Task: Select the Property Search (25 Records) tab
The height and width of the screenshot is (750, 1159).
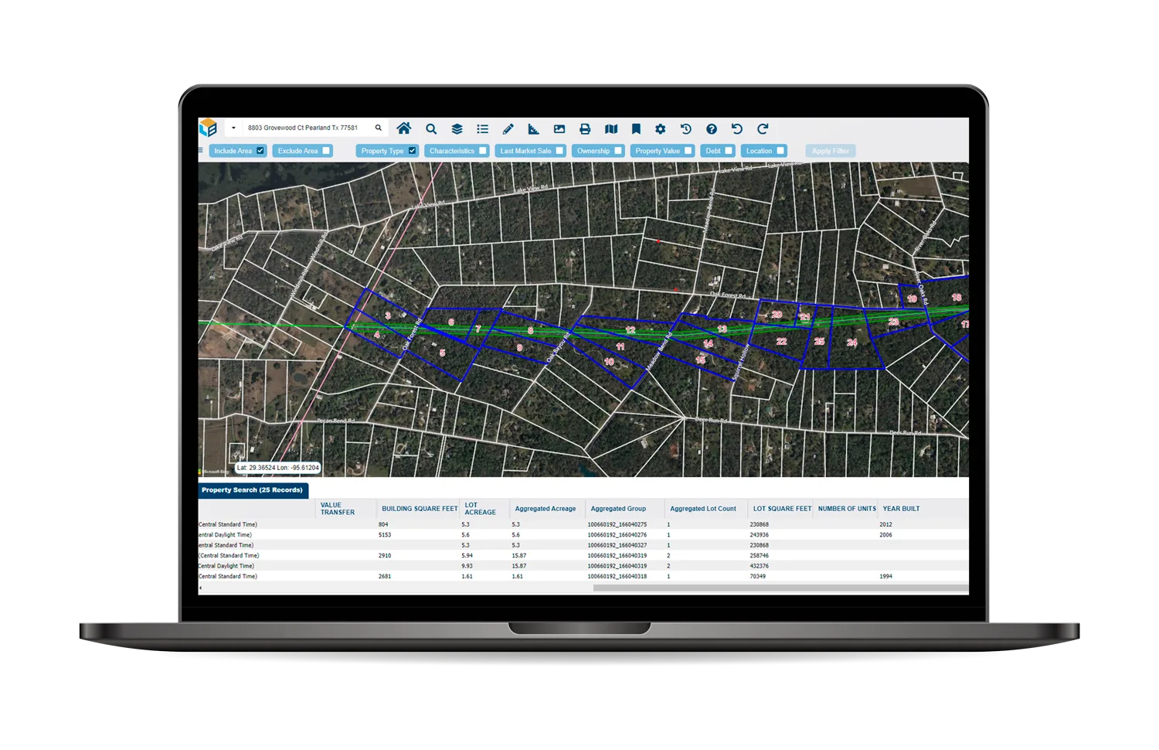Action: pyautogui.click(x=253, y=490)
